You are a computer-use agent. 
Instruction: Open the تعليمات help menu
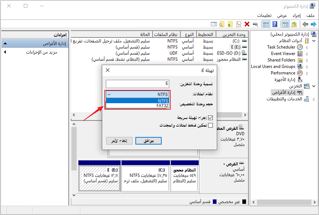264,15
